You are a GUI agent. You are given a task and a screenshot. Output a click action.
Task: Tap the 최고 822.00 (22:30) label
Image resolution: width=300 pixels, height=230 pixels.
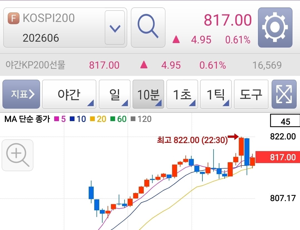[x=192, y=140]
